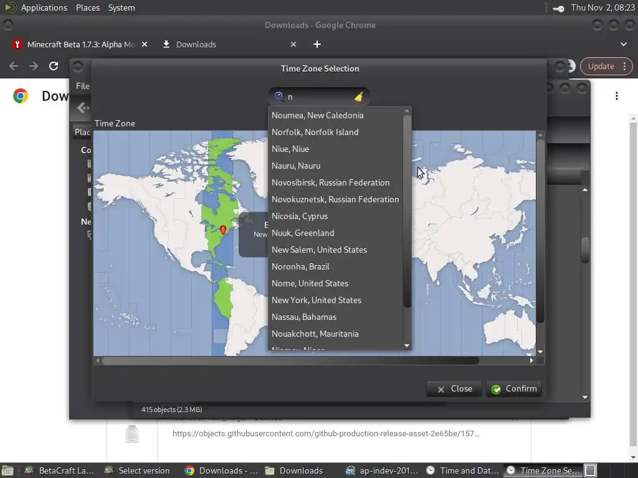
Task: Open the githubusercontent download link
Action: [326, 434]
